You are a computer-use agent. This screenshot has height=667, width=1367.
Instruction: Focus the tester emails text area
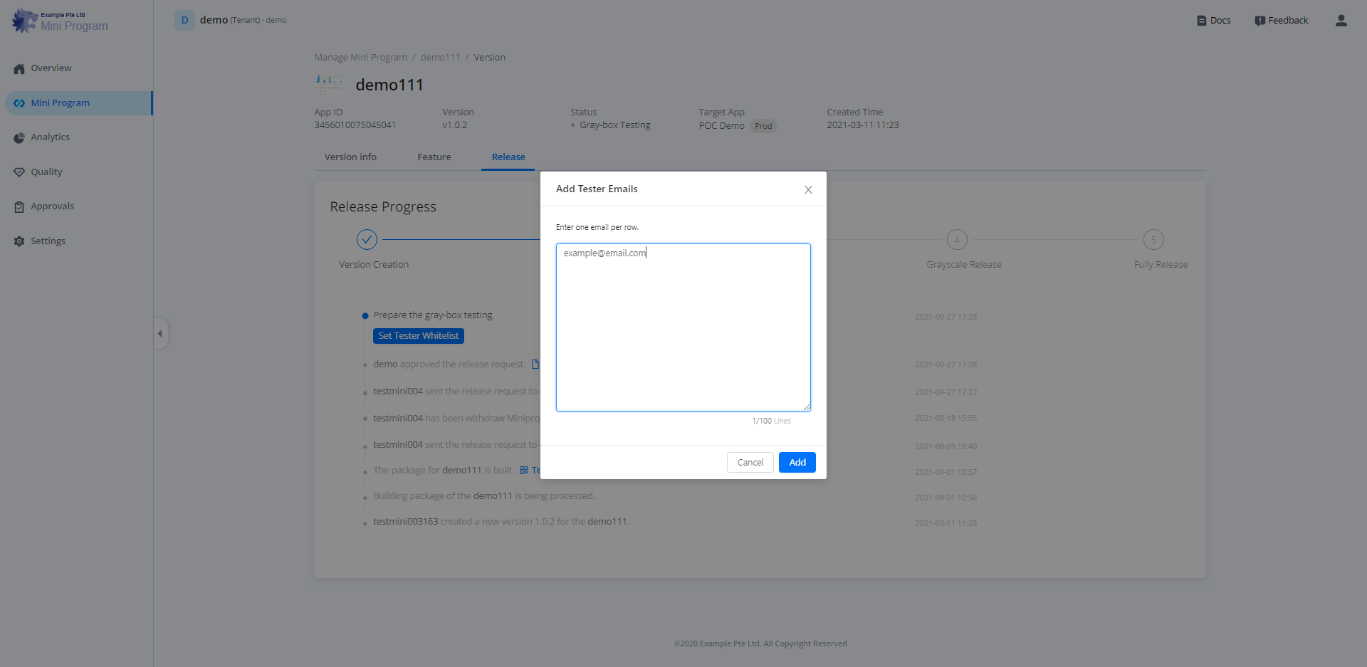[683, 327]
